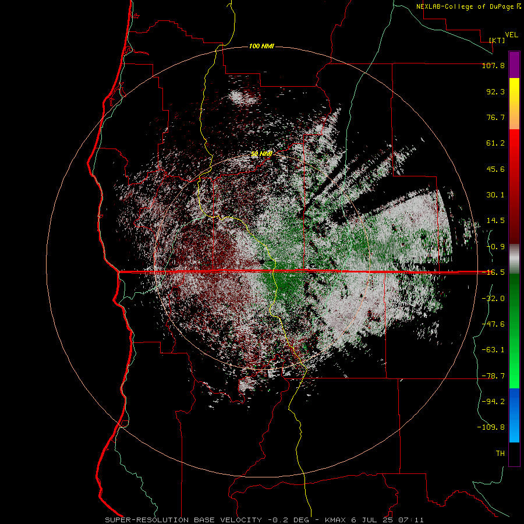The image size is (524, 524).
Task: Click the 6 JUL 25 date text
Action: [x=373, y=520]
